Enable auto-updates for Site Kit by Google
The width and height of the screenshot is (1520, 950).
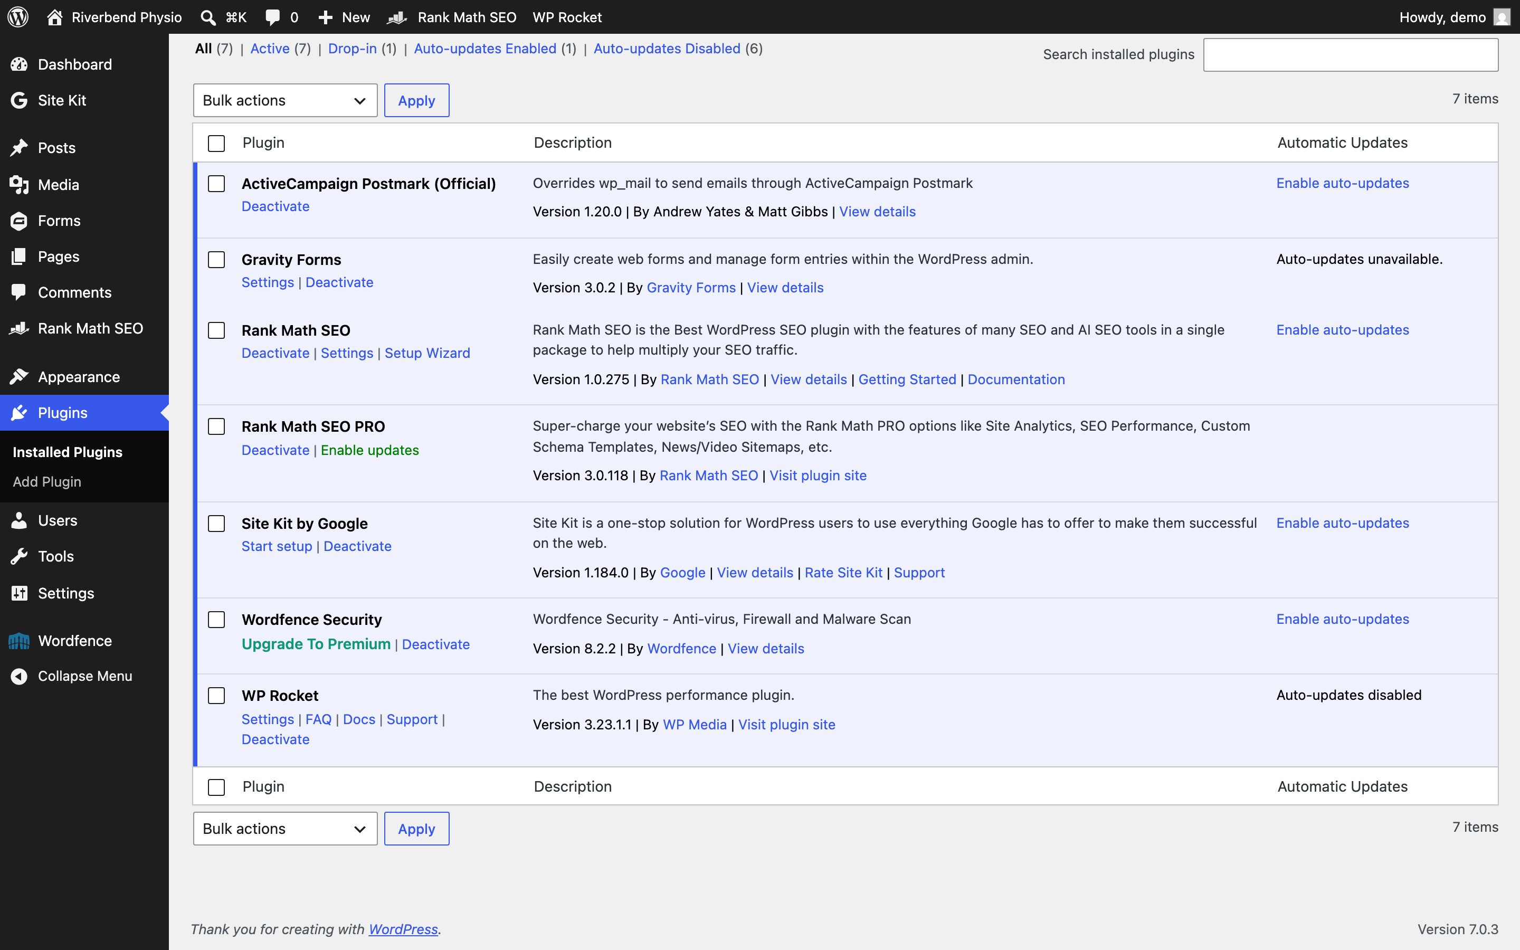coord(1343,522)
